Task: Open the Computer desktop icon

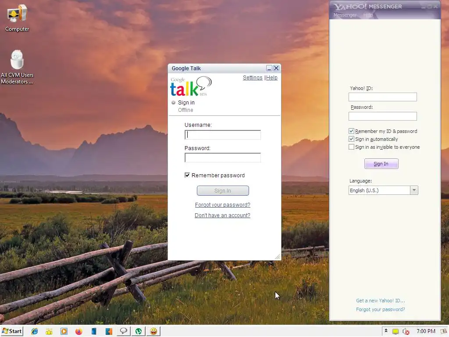Action: (17, 18)
